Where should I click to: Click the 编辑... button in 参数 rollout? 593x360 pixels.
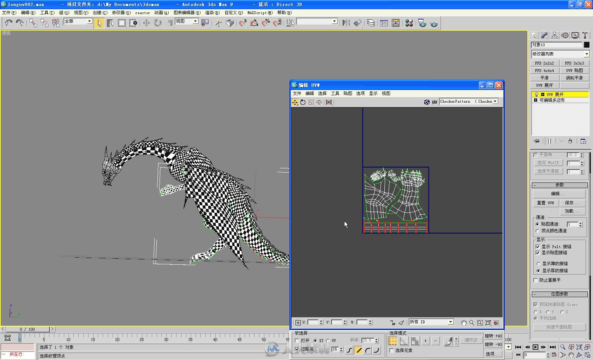558,194
